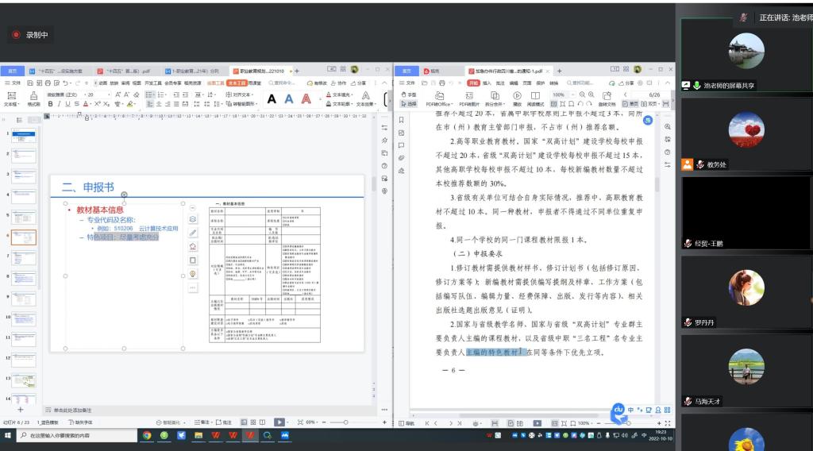Select 选择 selection tool in PDF viewer

(x=409, y=104)
